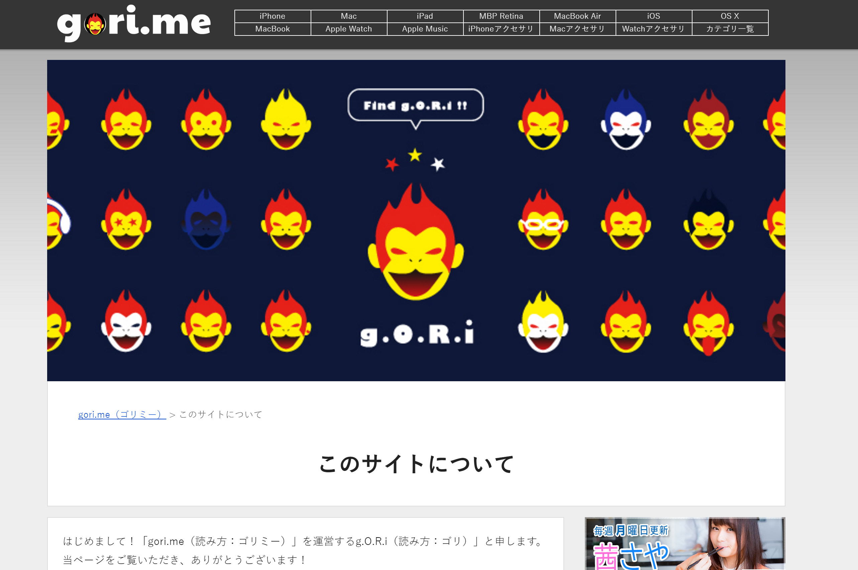Open the 毎週月曜日更新 sidebar banner
Viewport: 858px width, 570px height.
[x=685, y=544]
